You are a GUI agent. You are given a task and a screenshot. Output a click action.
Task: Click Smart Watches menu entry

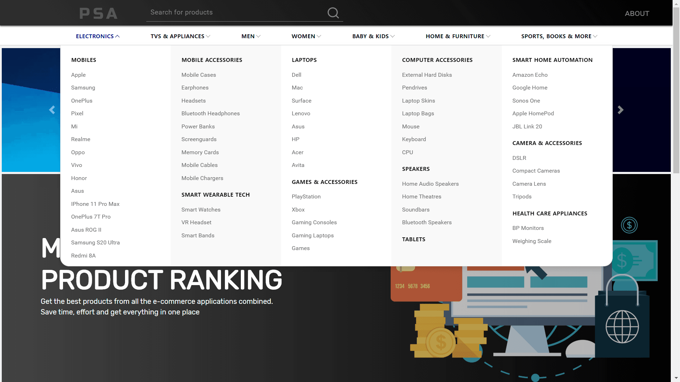[x=201, y=210]
